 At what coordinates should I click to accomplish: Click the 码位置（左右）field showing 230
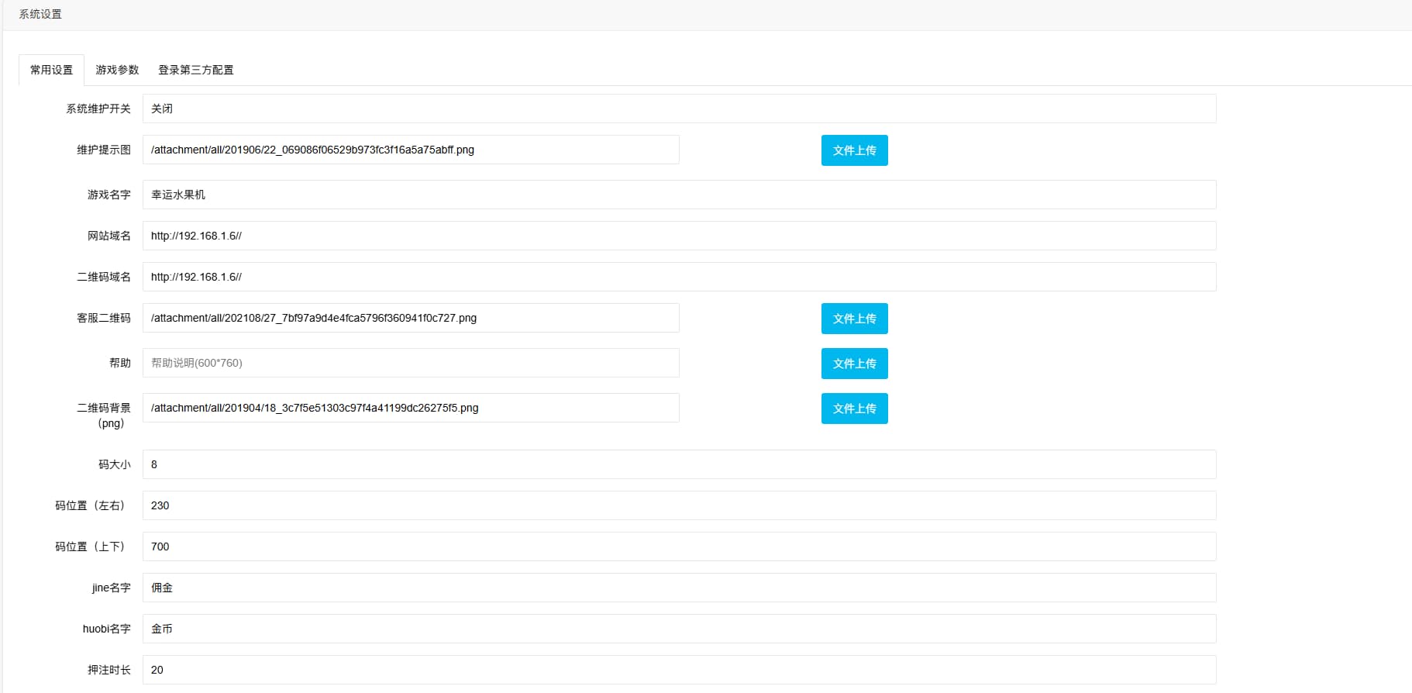[x=679, y=505]
